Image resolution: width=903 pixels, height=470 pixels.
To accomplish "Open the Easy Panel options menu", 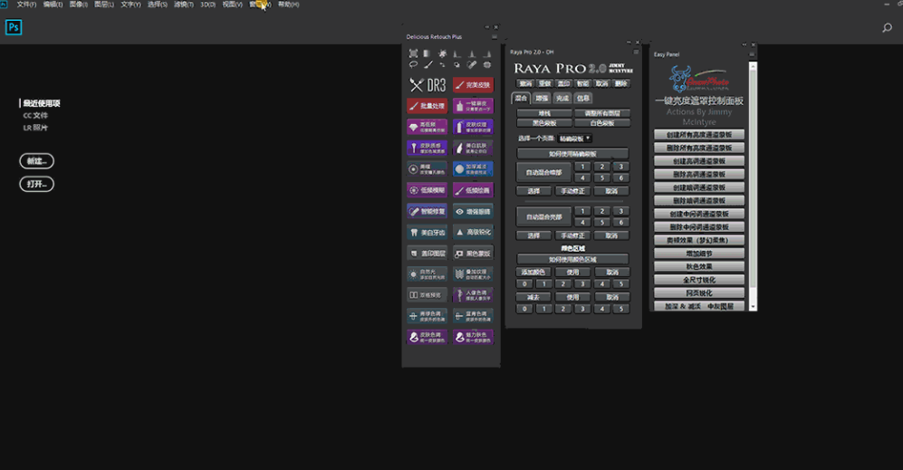I will pos(750,53).
